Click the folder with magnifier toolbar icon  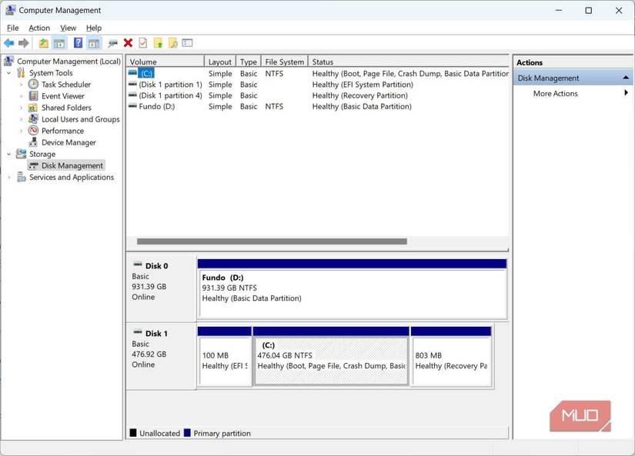pyautogui.click(x=172, y=43)
